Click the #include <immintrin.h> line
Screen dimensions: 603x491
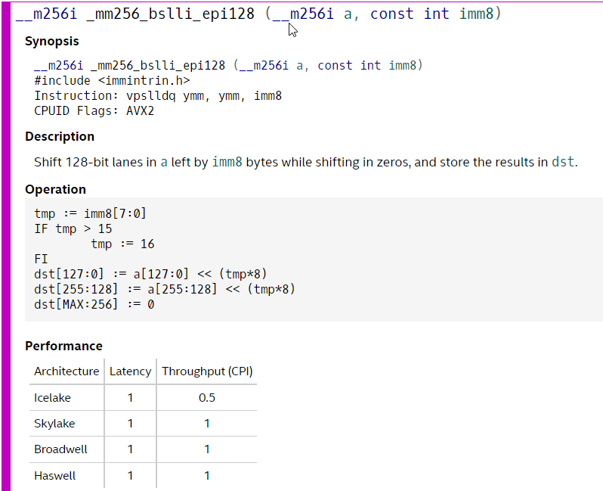[x=112, y=80]
